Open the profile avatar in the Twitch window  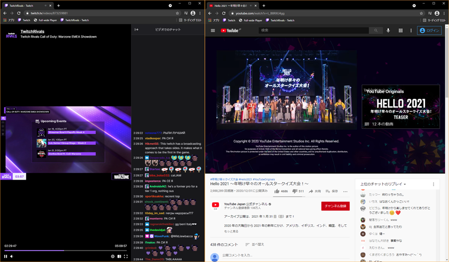pyautogui.click(x=193, y=13)
